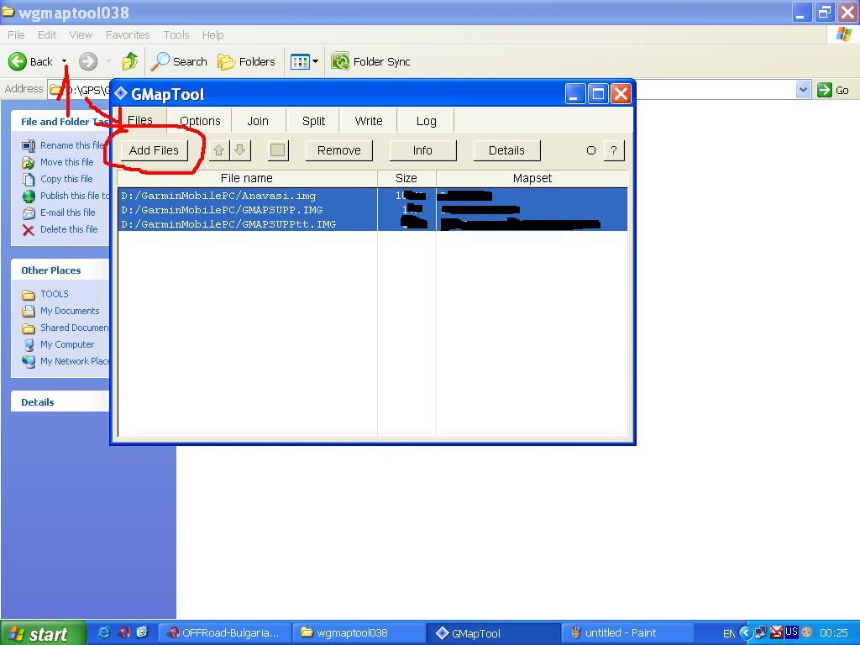Switch to untitled - Paint taskbar button

point(628,633)
